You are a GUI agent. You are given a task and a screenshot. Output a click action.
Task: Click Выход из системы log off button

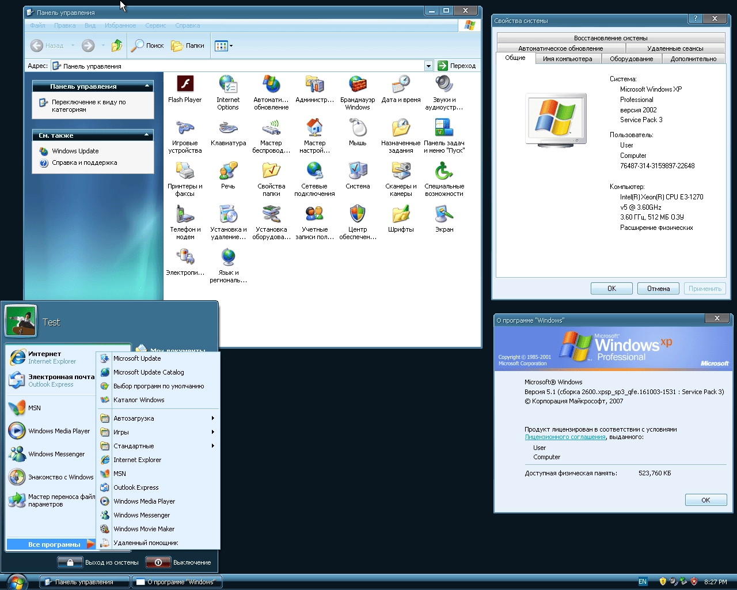98,562
